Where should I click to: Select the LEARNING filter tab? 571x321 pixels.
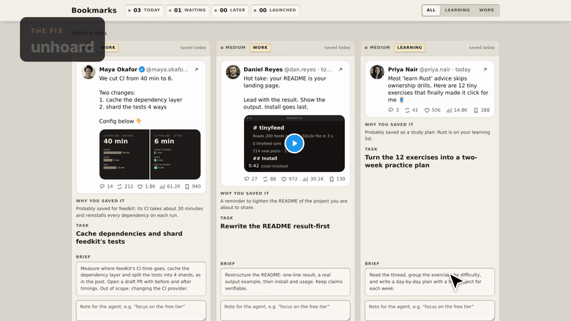coord(457,10)
